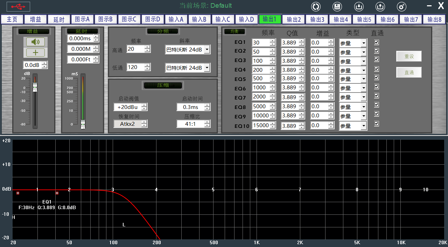This screenshot has width=448, height=247.
Task: Click the upload export icon
Action: click(380, 7)
